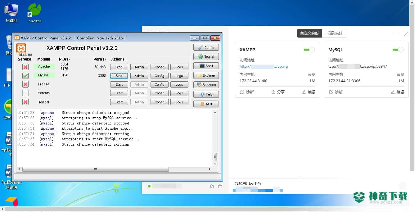Open Config for the Apache module
The width and height of the screenshot is (415, 212).
coord(160,67)
